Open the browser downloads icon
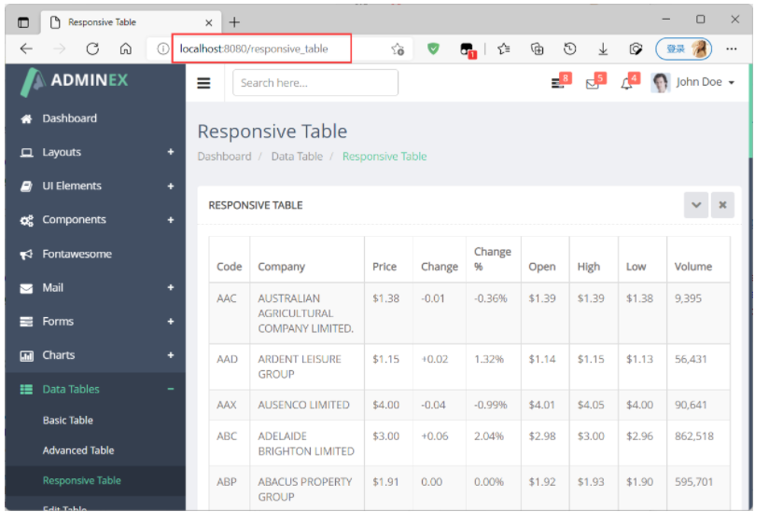Screen dimensions: 769x525 603,48
